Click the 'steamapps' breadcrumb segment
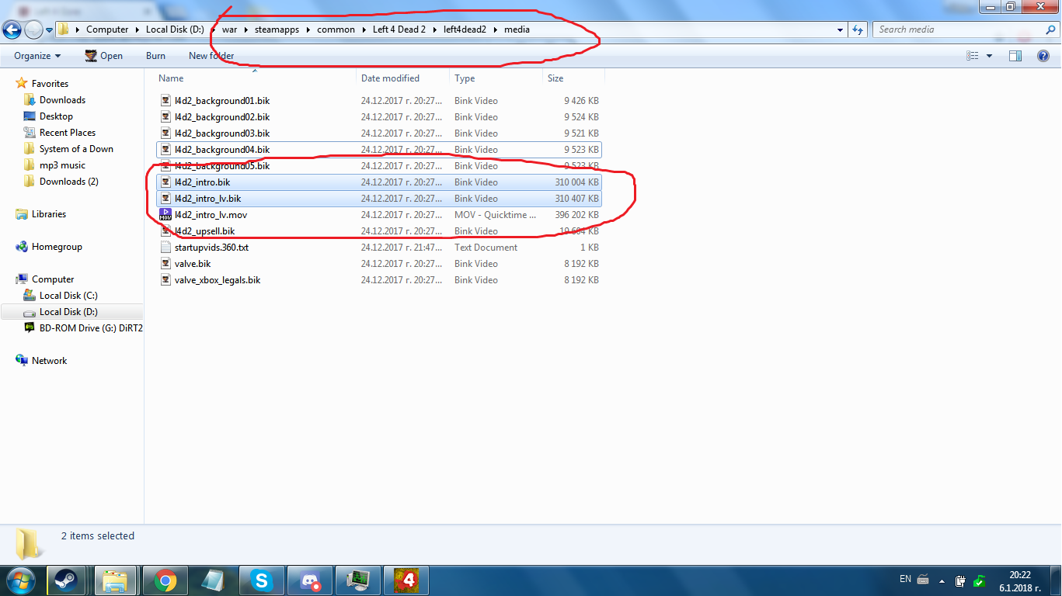The height and width of the screenshot is (596, 1062). coord(277,29)
